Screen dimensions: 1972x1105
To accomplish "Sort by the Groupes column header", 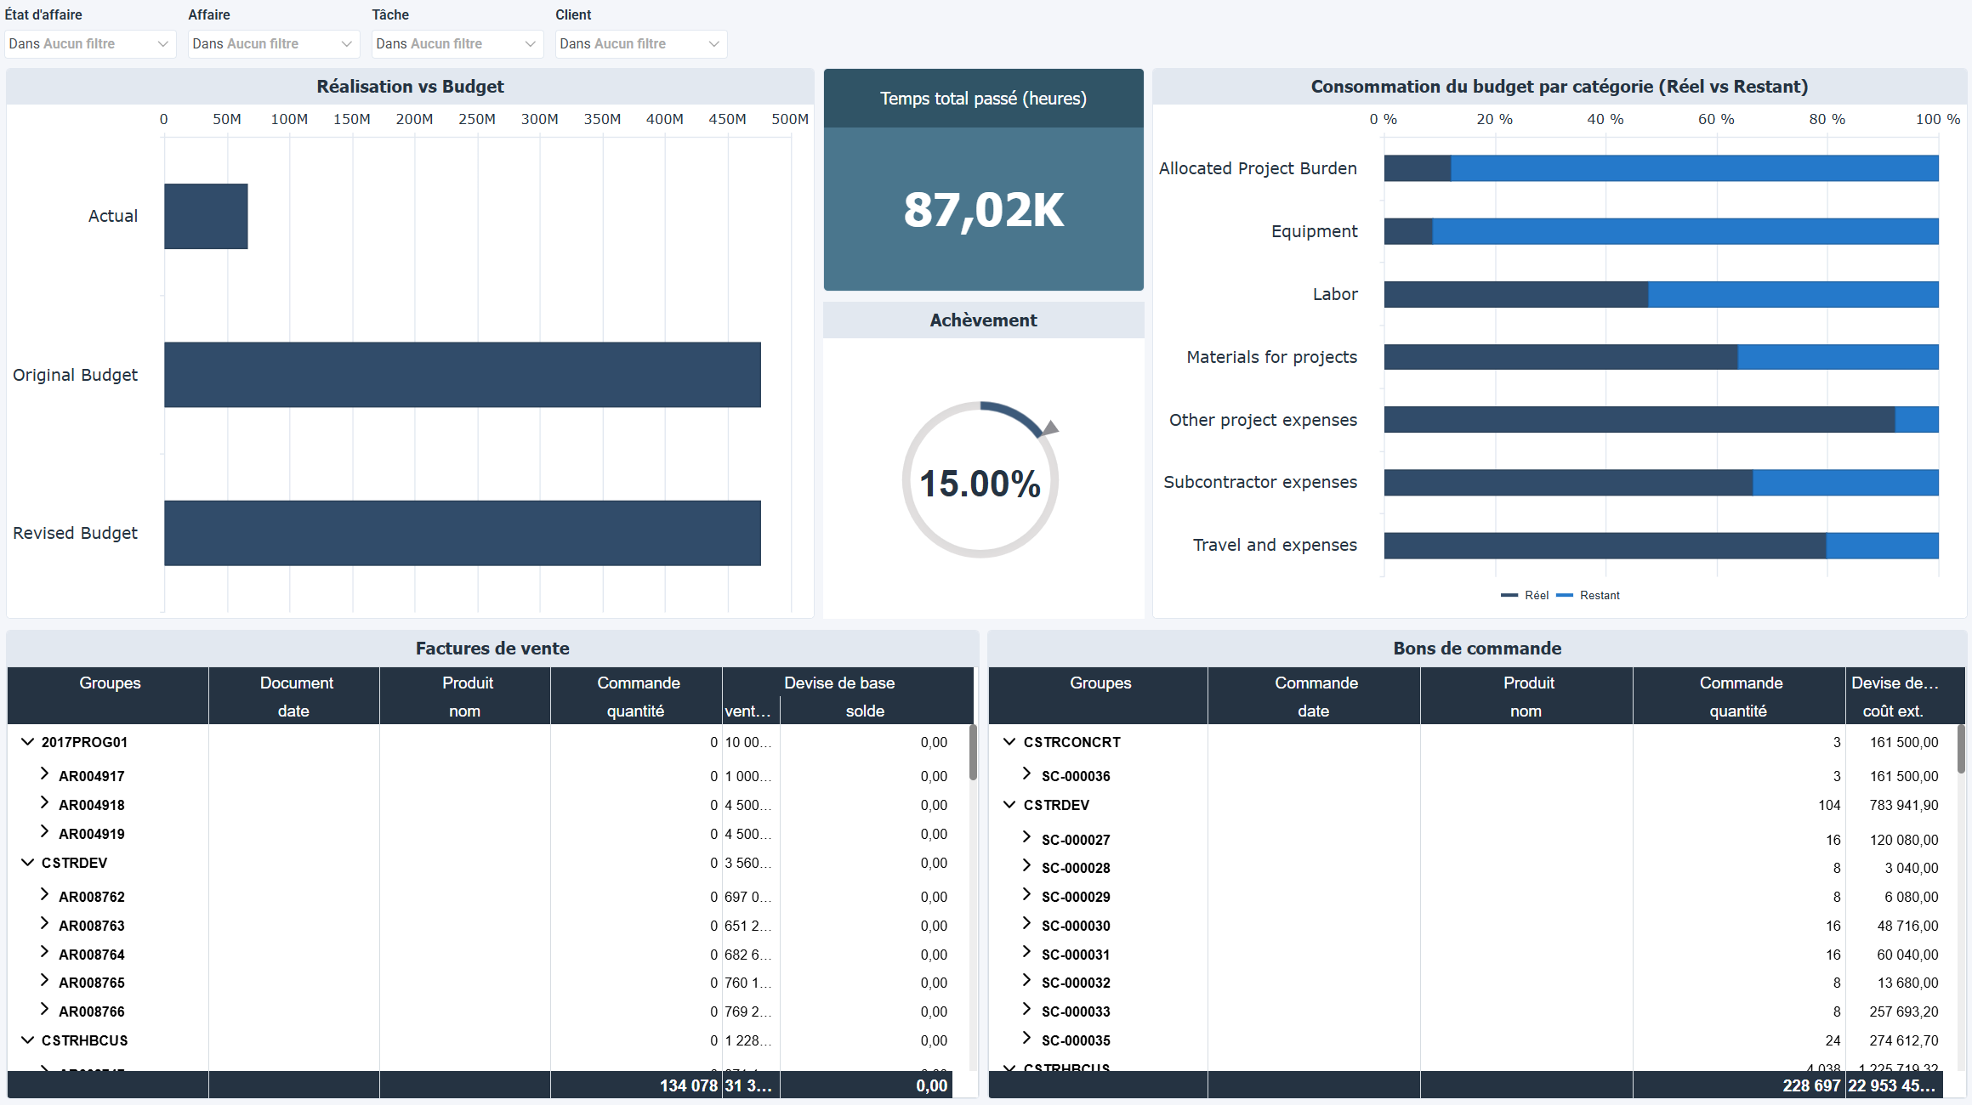I will click(x=109, y=683).
